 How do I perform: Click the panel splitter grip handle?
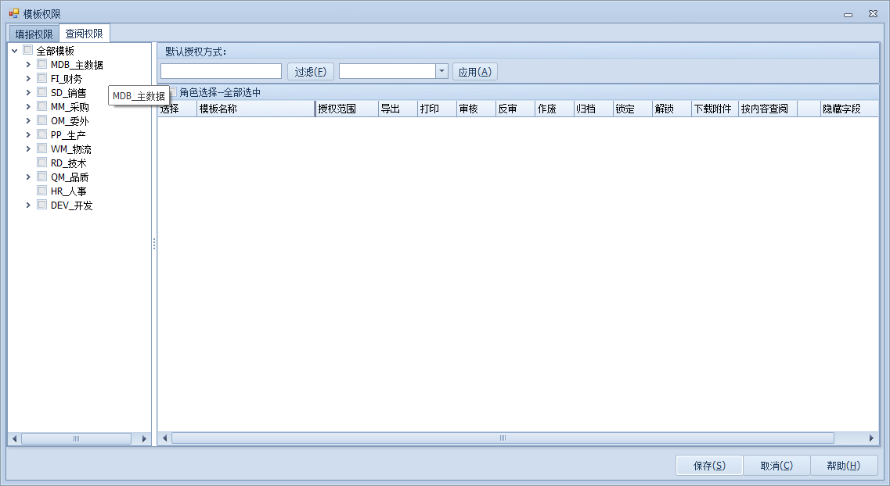154,244
